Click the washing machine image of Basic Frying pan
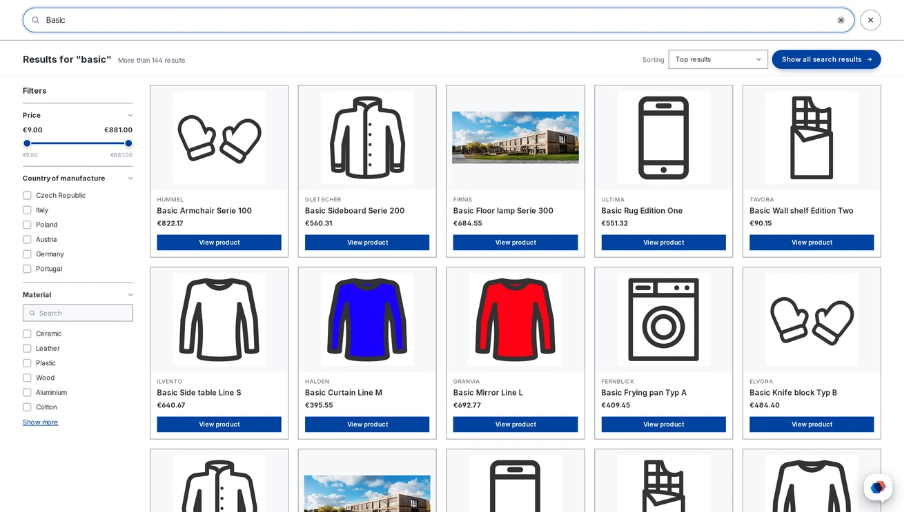 664,320
